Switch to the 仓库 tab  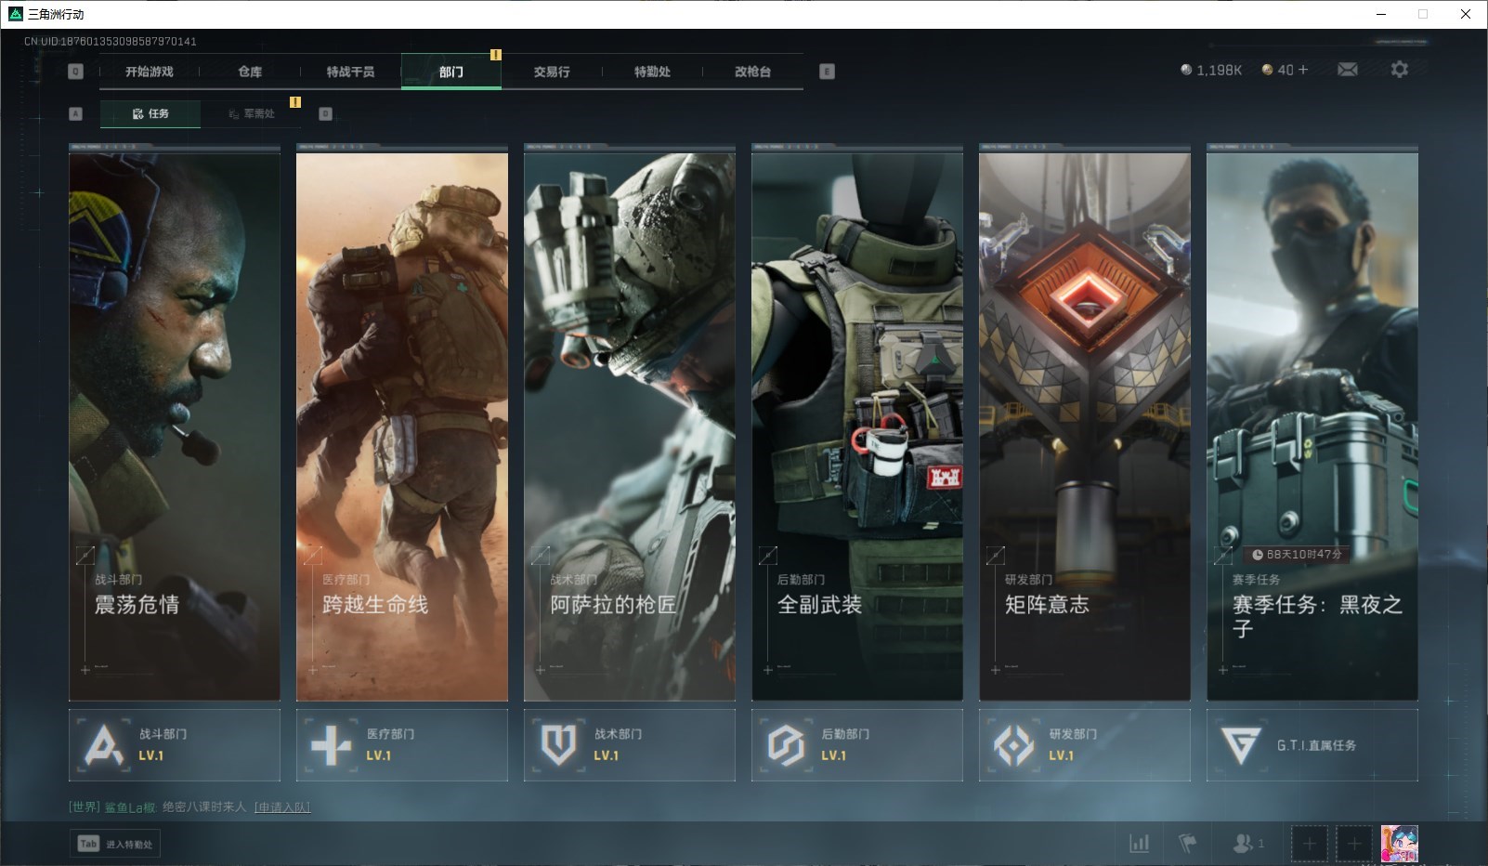click(x=250, y=72)
